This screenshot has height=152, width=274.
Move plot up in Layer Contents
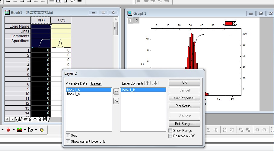pyautogui.click(x=148, y=83)
